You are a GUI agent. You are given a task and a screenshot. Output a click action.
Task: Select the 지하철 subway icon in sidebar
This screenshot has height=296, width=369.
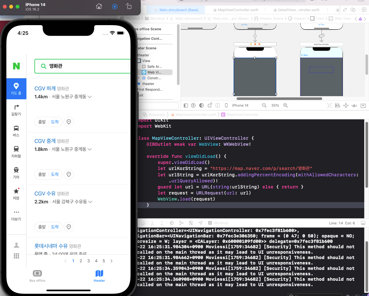(x=16, y=152)
